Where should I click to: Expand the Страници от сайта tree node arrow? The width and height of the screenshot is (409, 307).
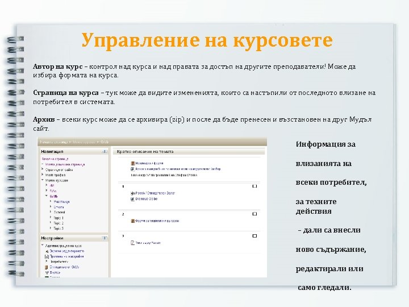pos(43,169)
